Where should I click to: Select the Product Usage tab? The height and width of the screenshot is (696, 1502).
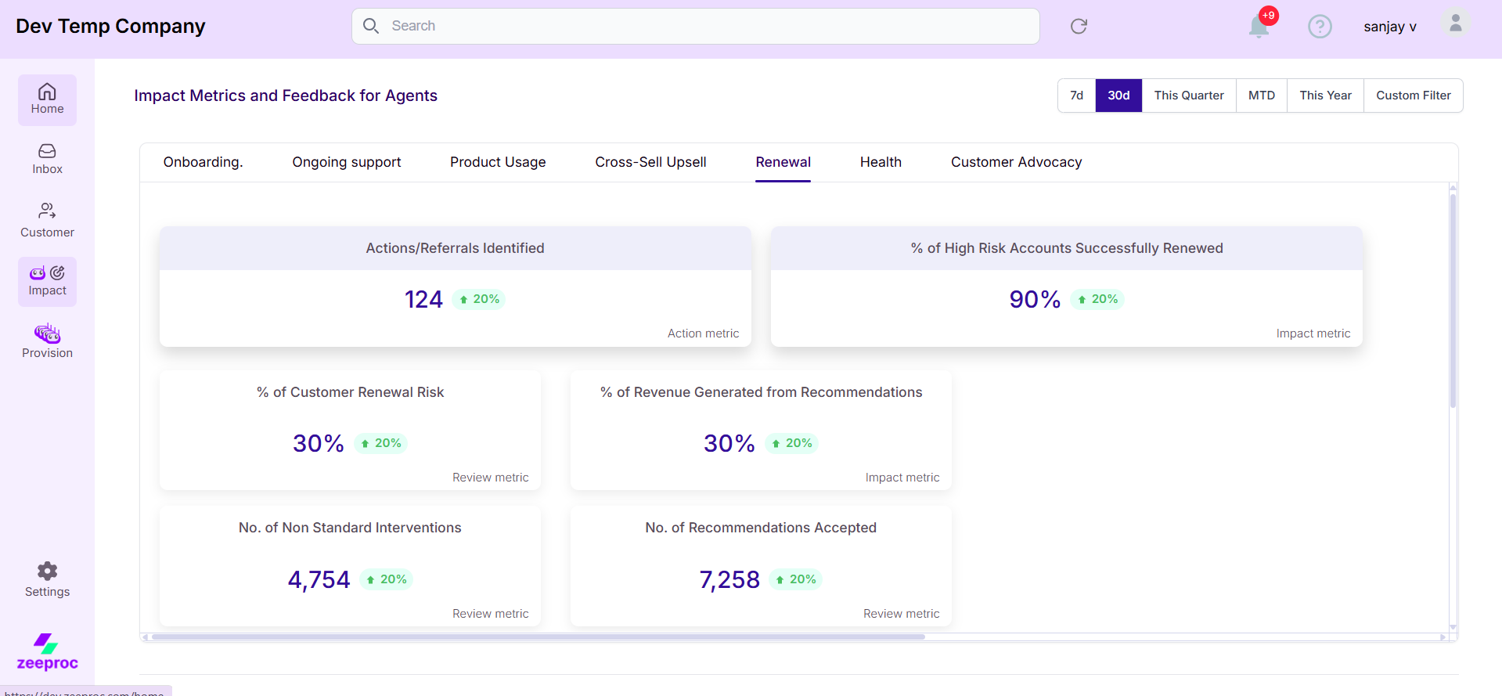tap(498, 162)
